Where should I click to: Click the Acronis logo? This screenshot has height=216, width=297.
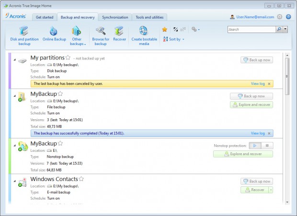point(15,16)
